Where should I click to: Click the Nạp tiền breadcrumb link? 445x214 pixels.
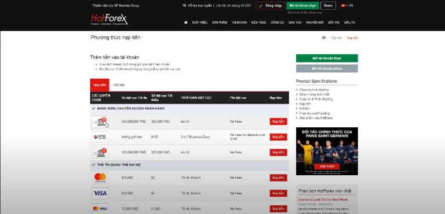pyautogui.click(x=352, y=38)
